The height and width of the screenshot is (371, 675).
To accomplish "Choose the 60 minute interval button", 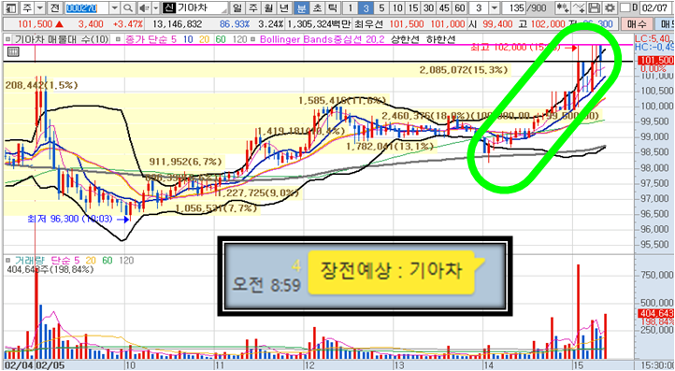I will 460,7.
